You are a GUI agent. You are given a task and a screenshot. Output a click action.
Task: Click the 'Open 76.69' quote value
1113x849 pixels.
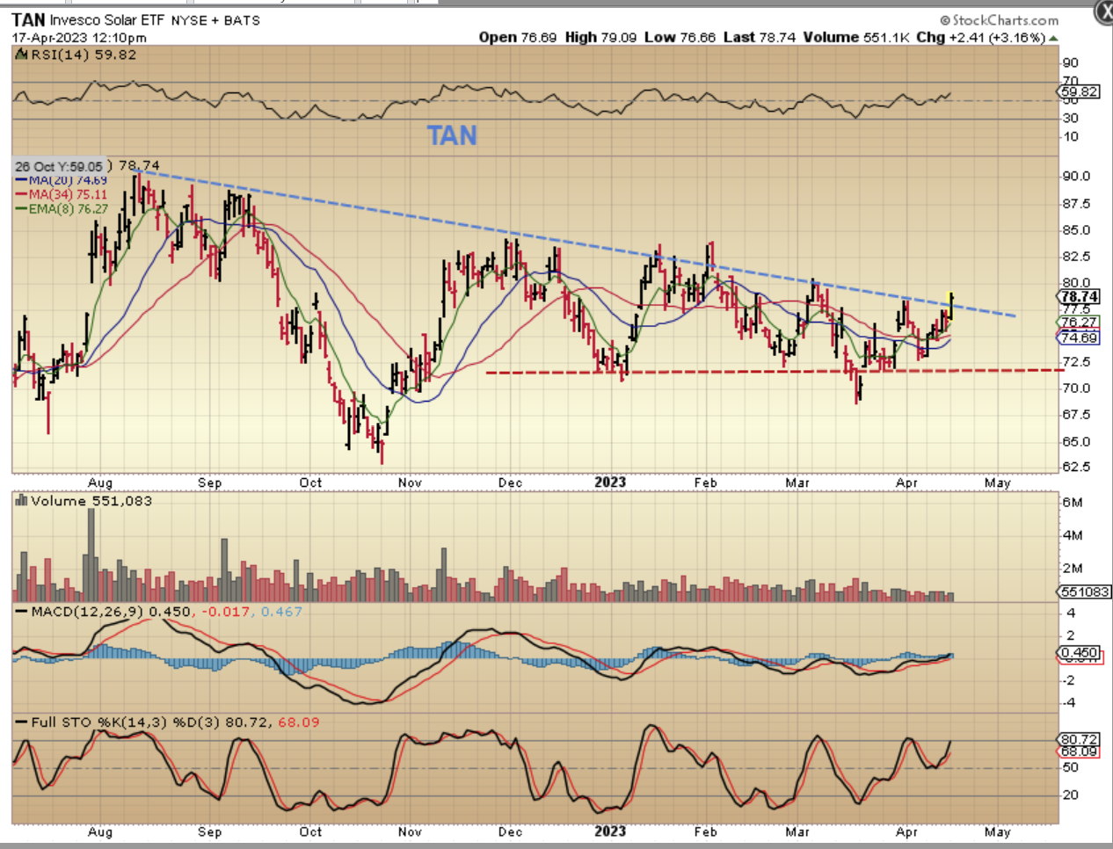[x=518, y=37]
